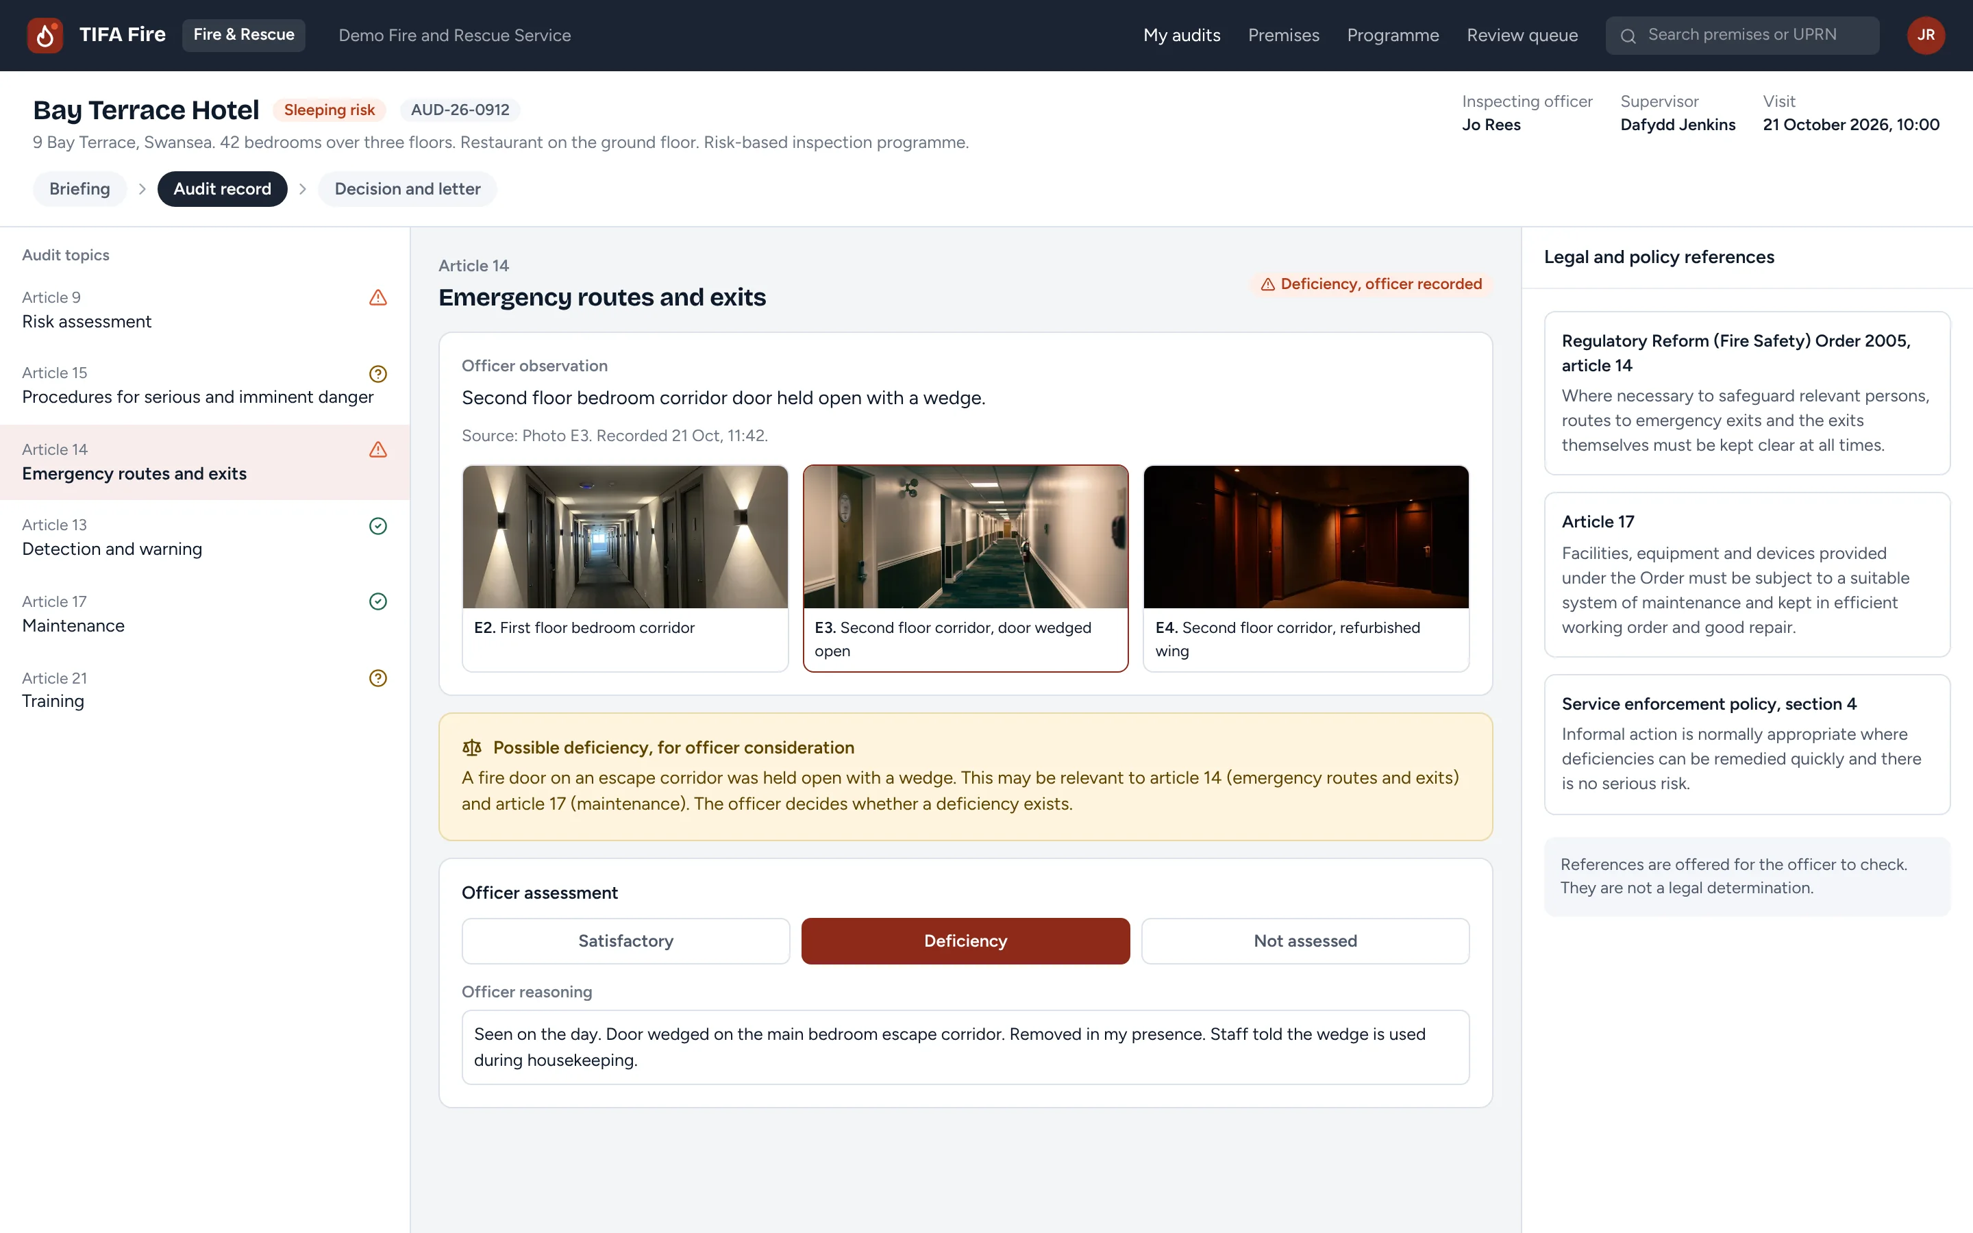1973x1233 pixels.
Task: Open Review queue in top navigation
Action: 1522,35
